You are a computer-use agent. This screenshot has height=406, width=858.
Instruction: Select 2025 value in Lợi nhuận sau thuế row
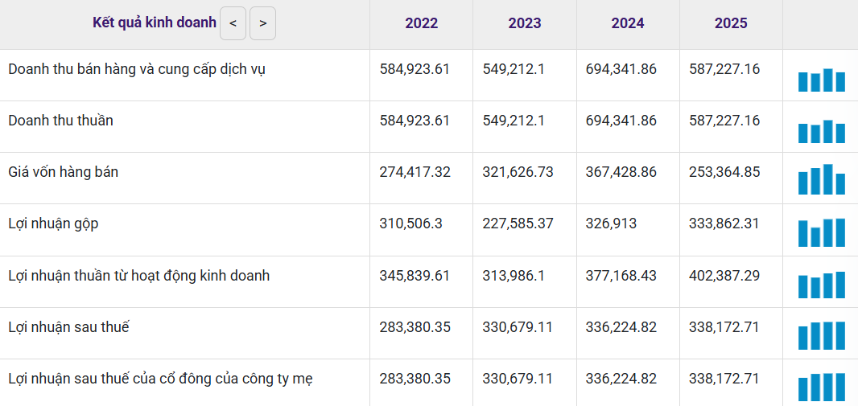coord(724,326)
